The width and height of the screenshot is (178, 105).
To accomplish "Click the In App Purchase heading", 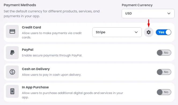I will click(x=35, y=87).
